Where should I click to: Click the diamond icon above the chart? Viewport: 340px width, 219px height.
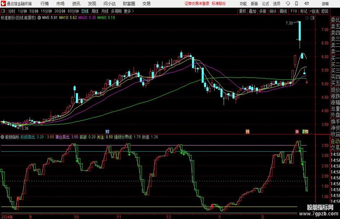point(307,18)
